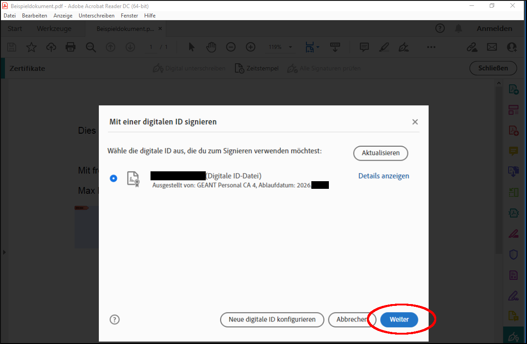Send file by email envelope icon
Screen dimensions: 527x344
(x=492, y=47)
